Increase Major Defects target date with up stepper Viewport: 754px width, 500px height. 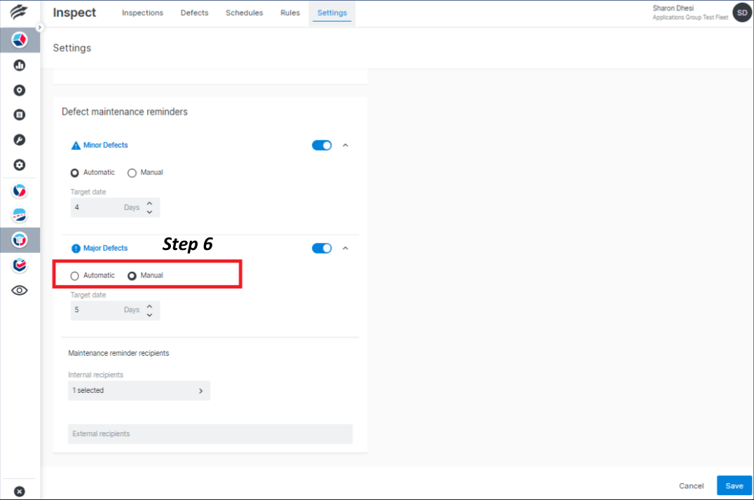pyautogui.click(x=149, y=306)
